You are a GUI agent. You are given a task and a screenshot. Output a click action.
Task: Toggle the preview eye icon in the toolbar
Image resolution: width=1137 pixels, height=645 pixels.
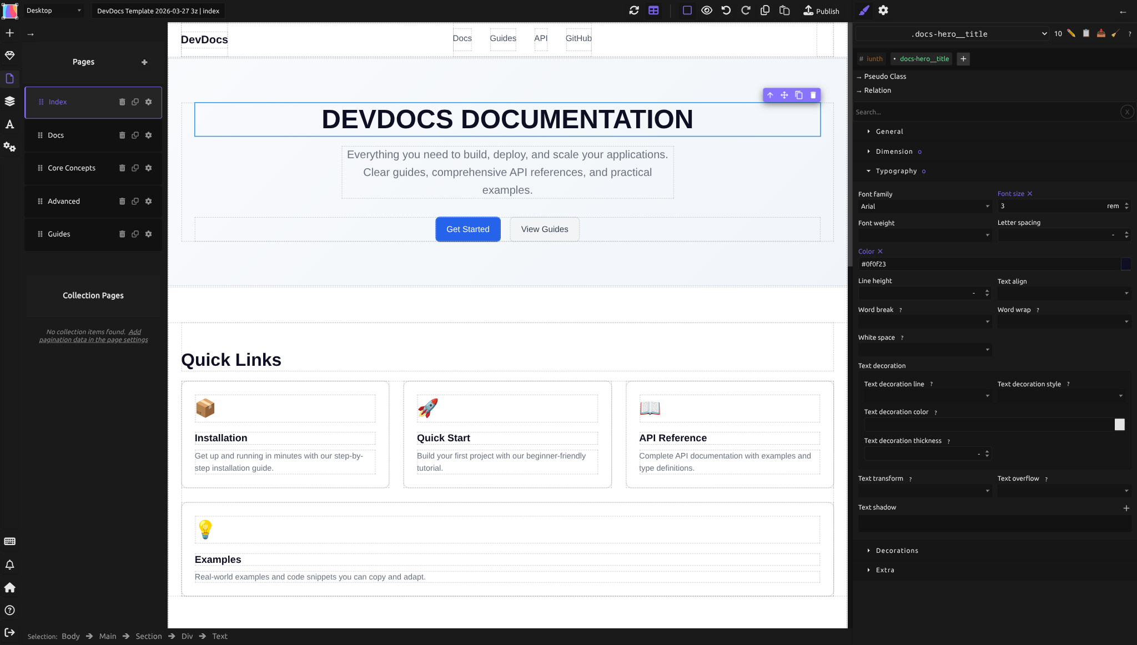706,10
